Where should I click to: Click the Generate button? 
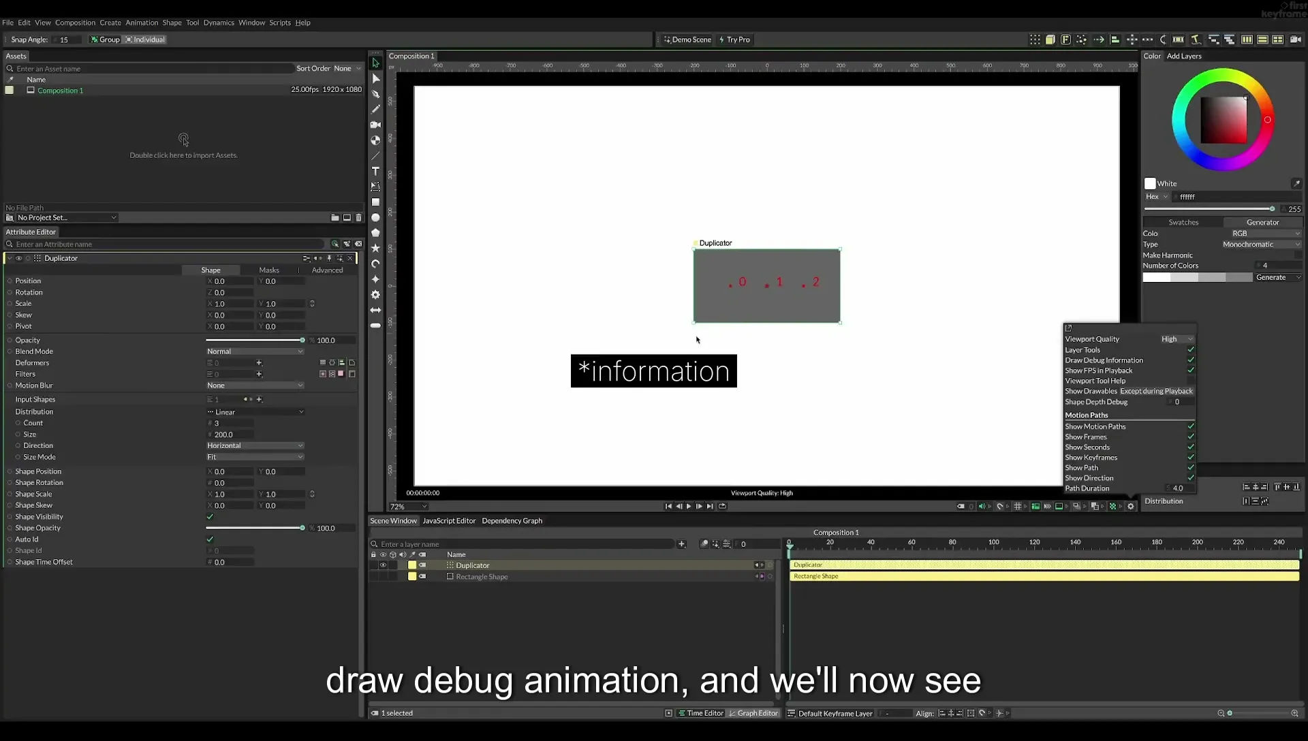pos(1271,277)
